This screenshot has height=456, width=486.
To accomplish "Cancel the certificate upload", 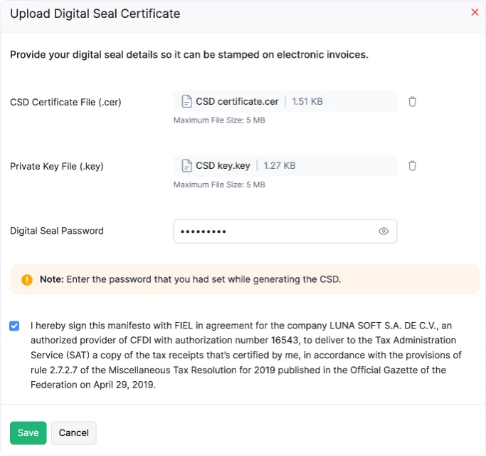I will pyautogui.click(x=74, y=432).
